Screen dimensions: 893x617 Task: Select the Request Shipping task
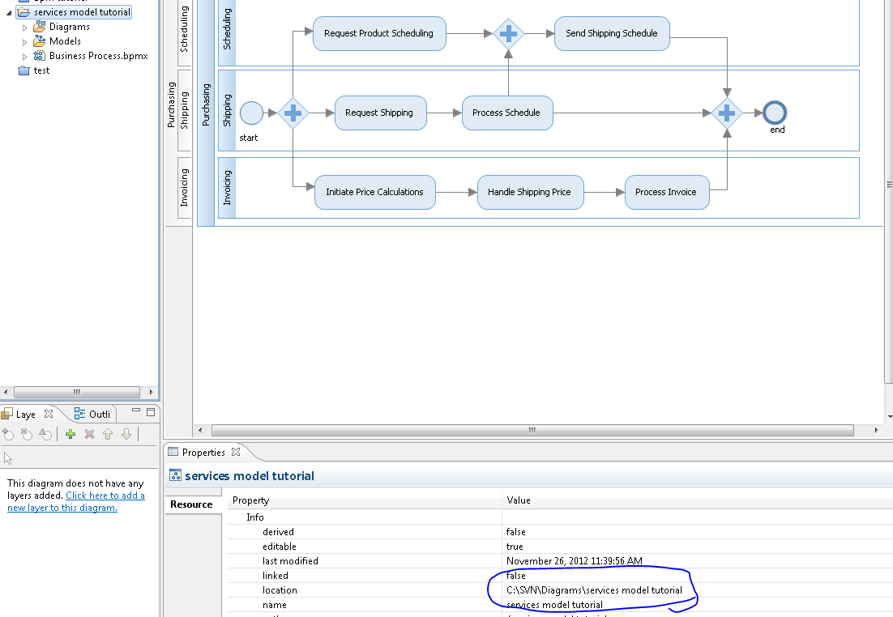(379, 113)
